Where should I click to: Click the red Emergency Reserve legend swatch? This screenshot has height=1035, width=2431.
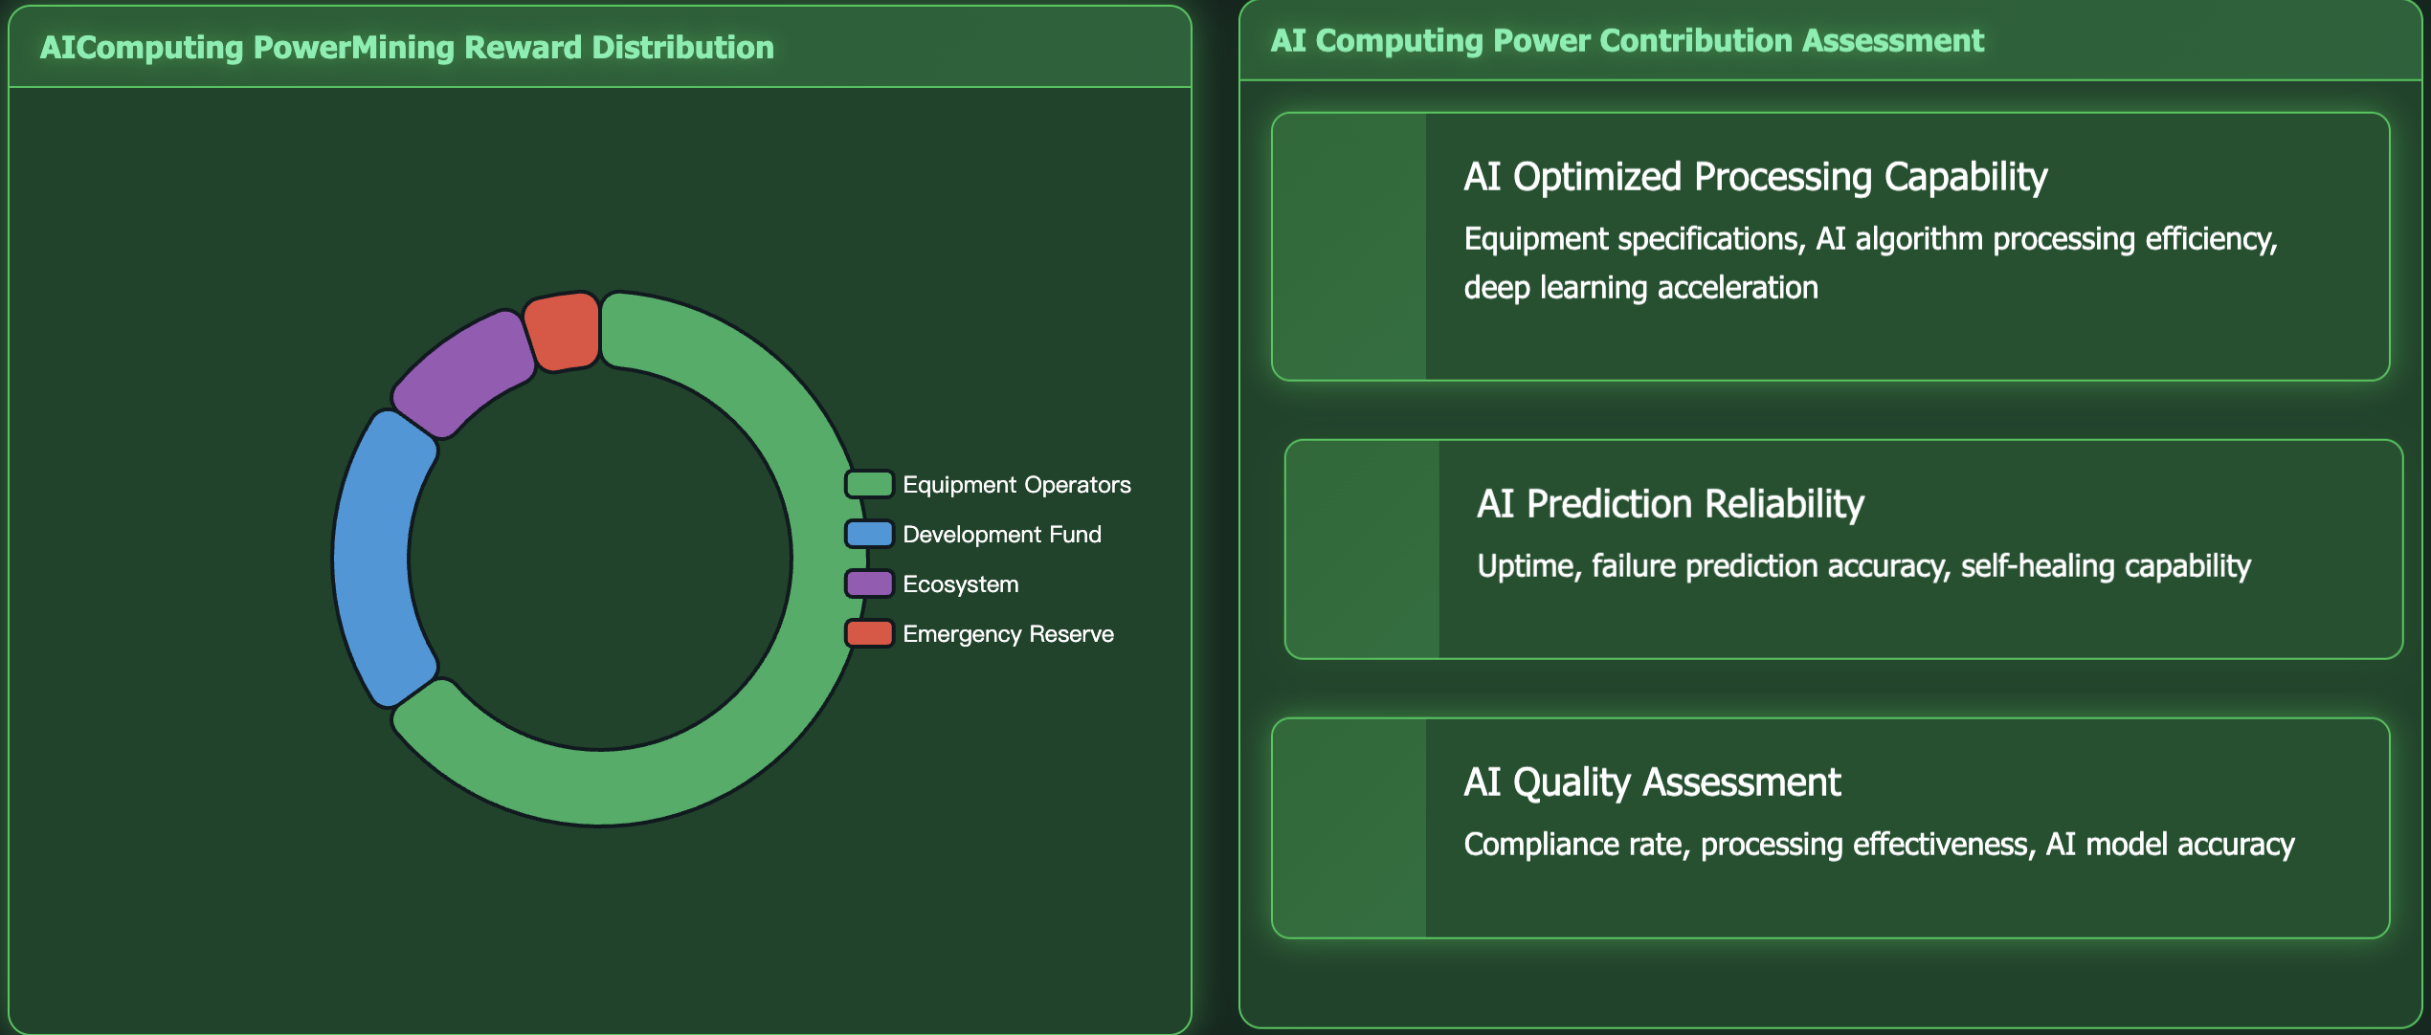click(869, 633)
